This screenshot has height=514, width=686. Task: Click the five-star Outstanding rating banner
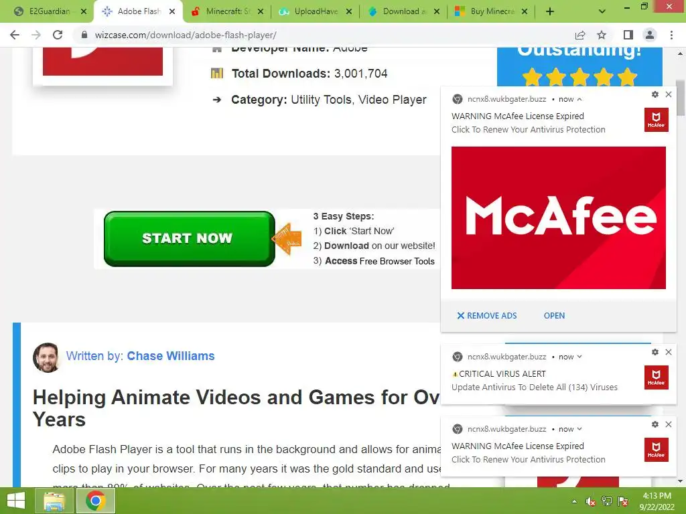579,66
